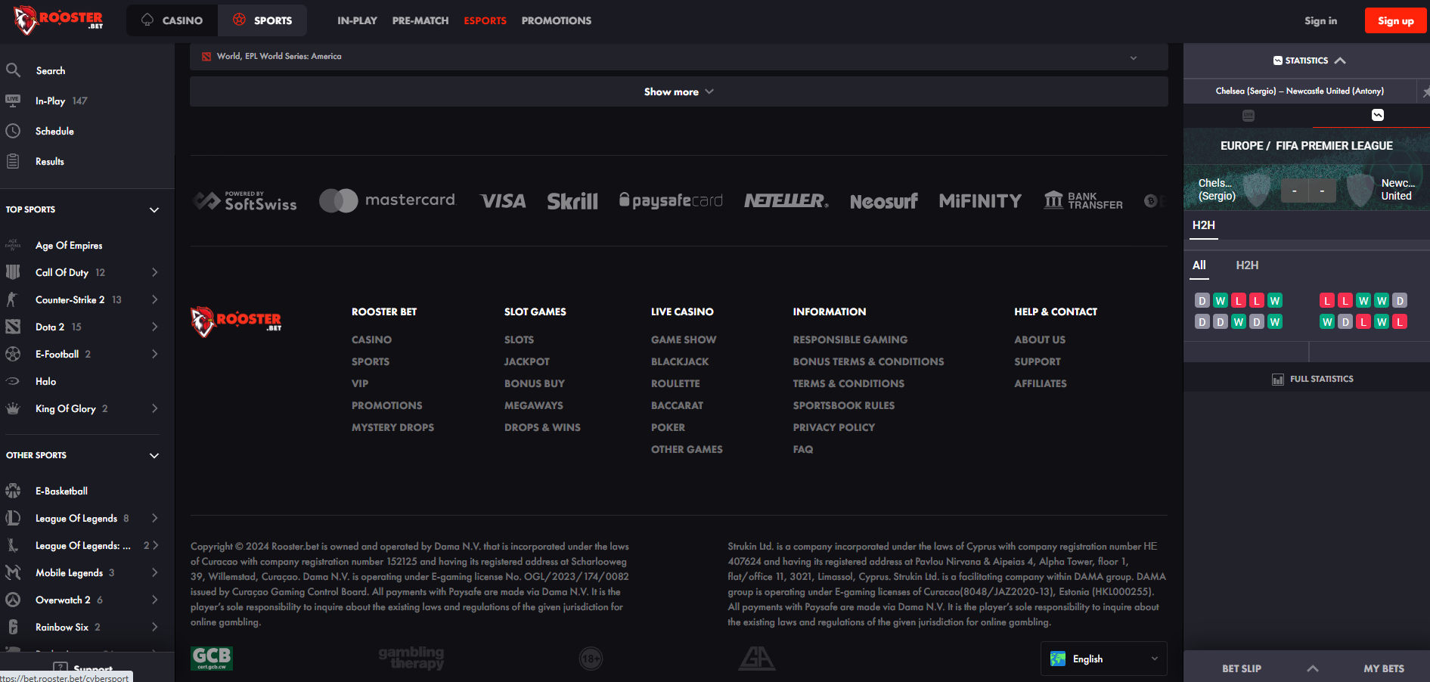Viewport: 1430px width, 682px height.
Task: Click the red Sign up button
Action: [1395, 20]
